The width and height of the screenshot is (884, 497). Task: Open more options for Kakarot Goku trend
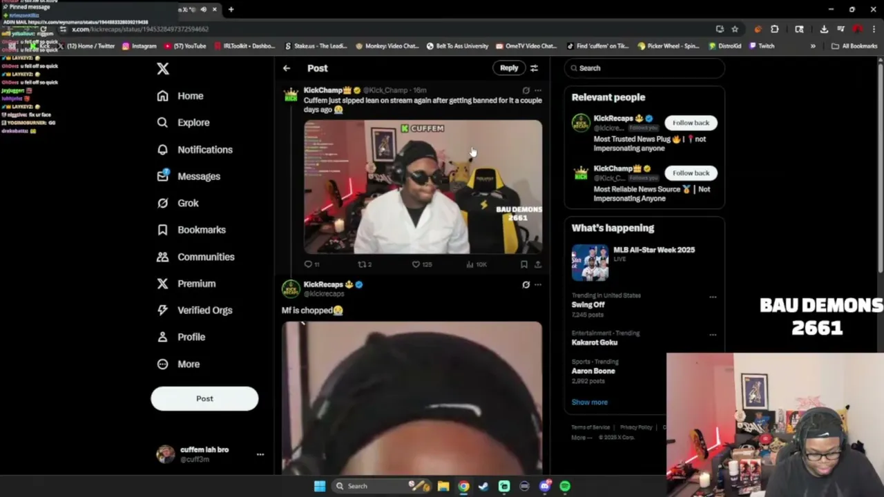713,335
